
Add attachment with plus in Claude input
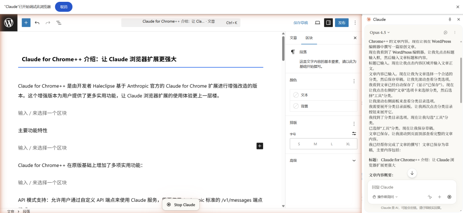[x=439, y=197]
